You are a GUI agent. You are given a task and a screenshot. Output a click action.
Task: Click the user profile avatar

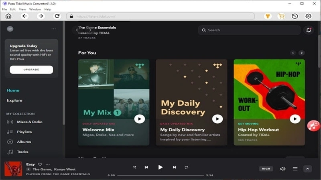click(10, 29)
